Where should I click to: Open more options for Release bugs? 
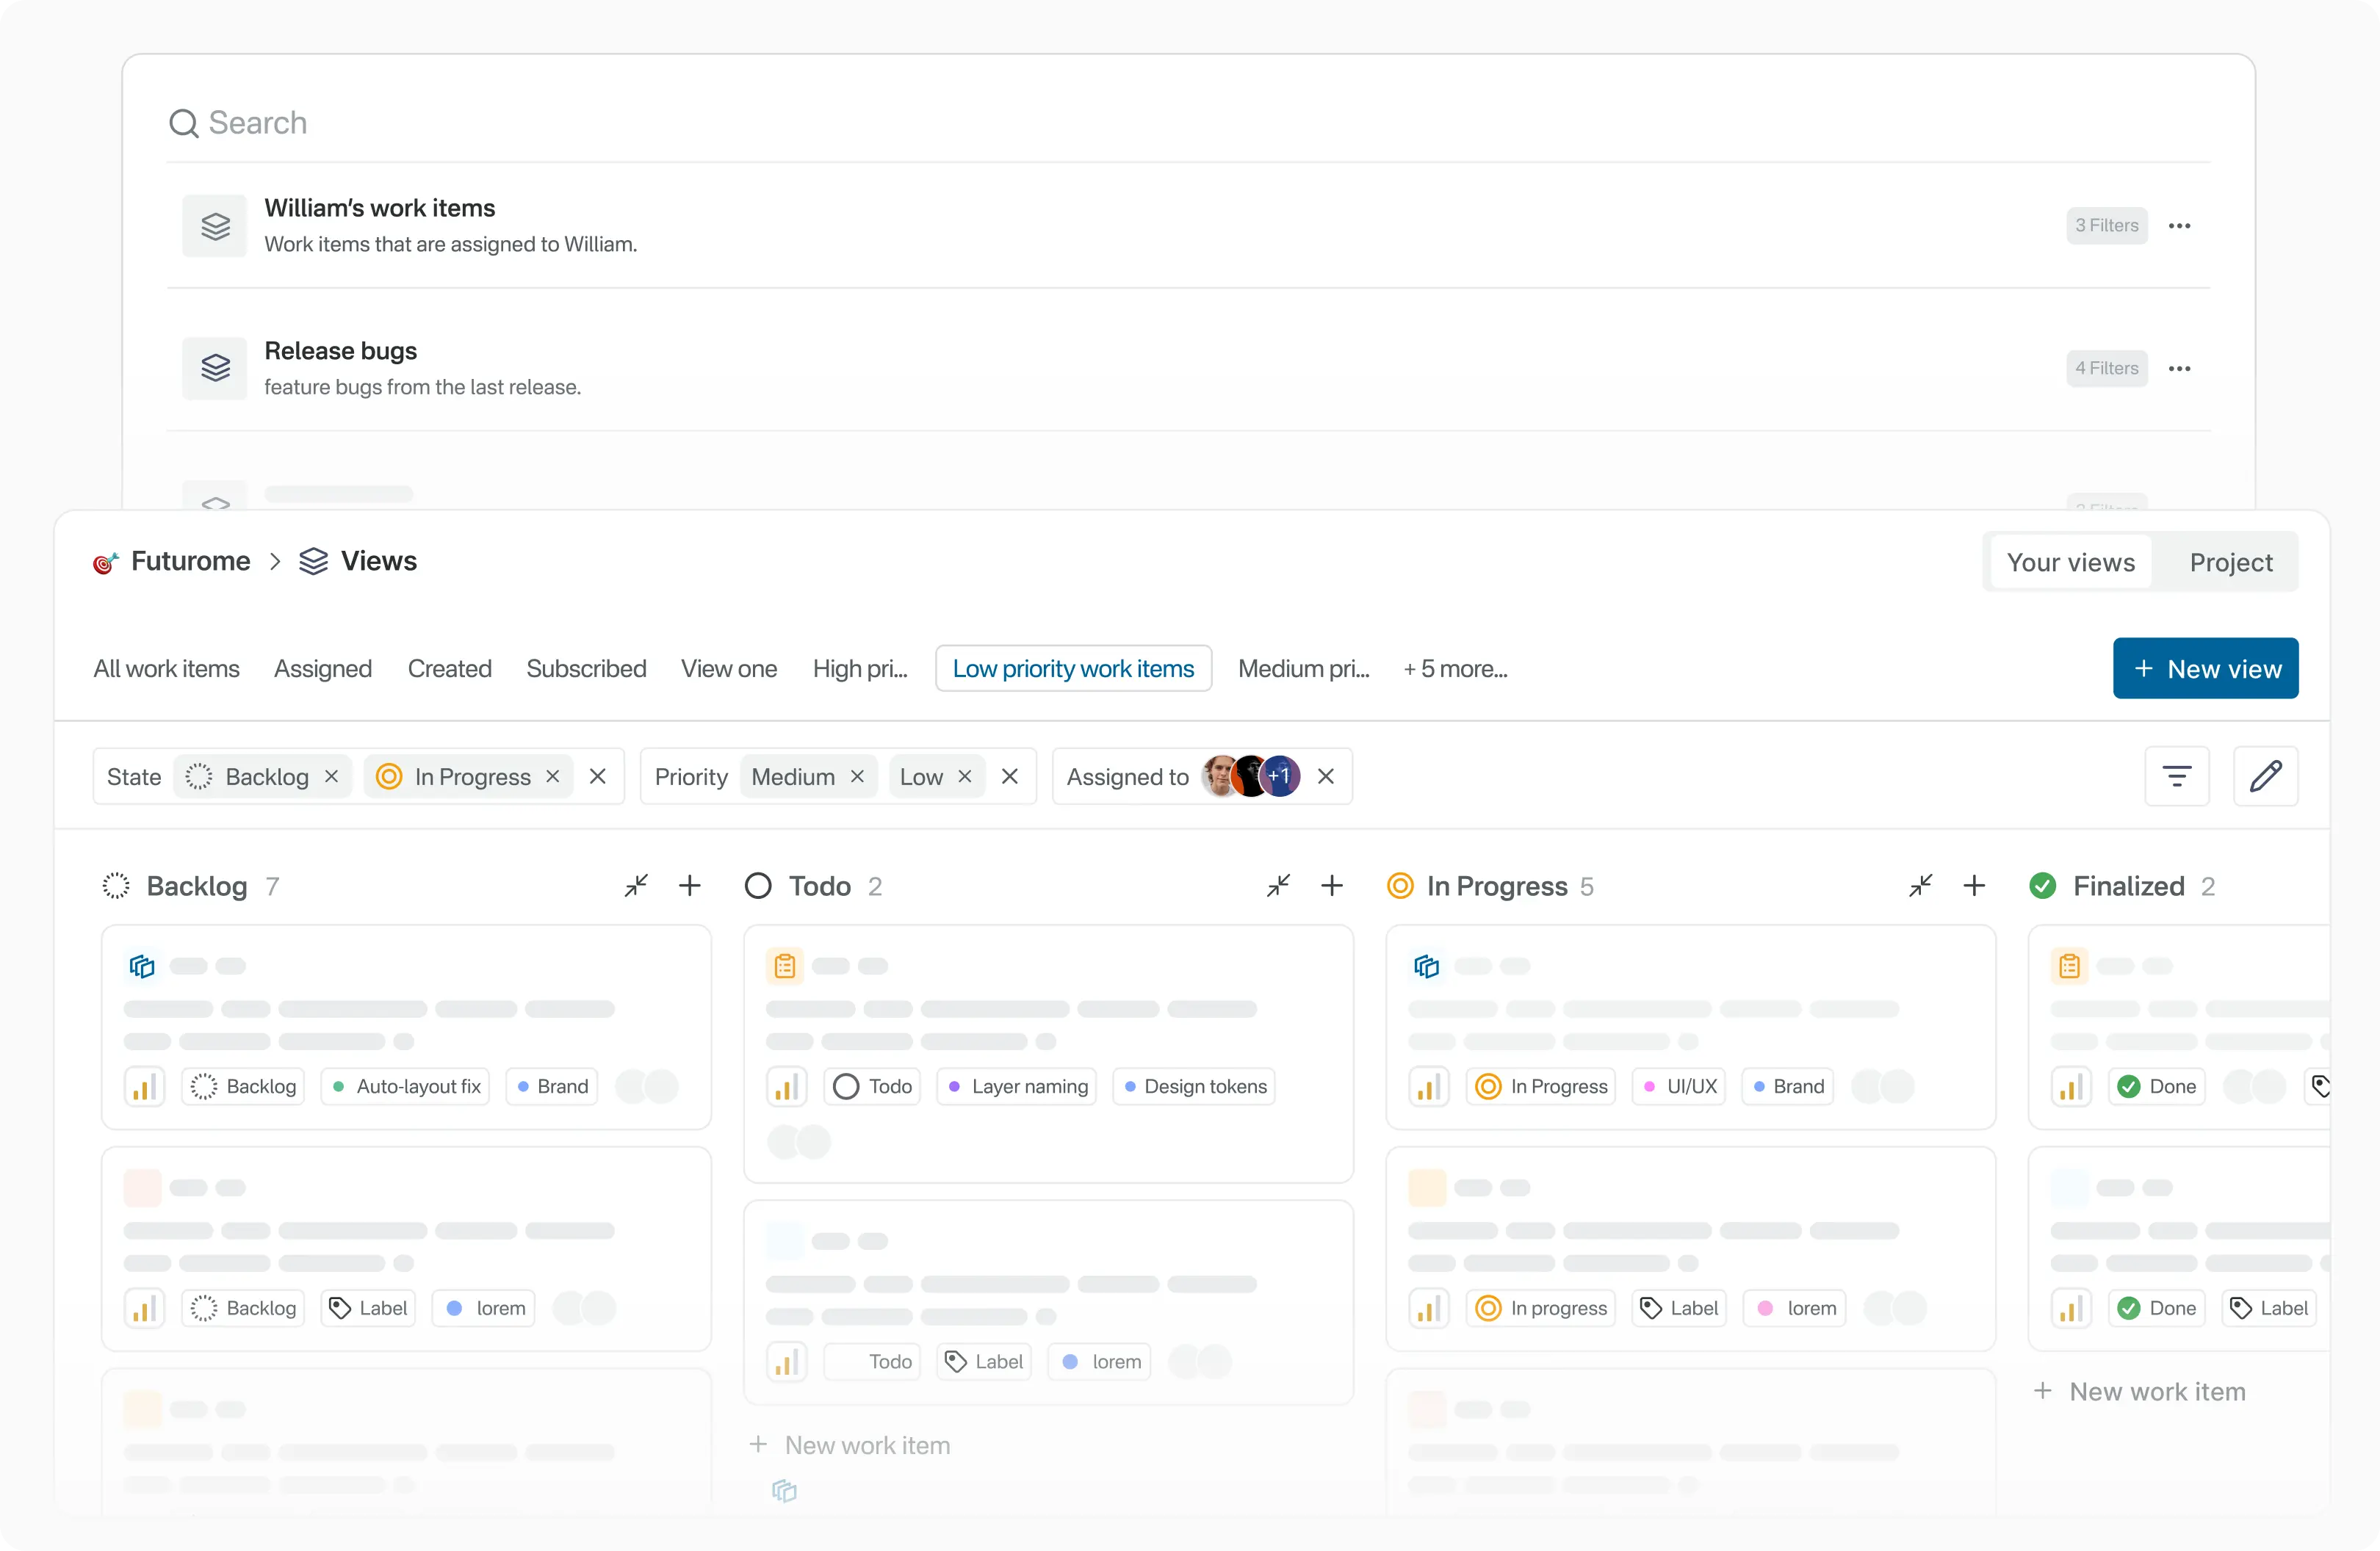coord(2179,369)
